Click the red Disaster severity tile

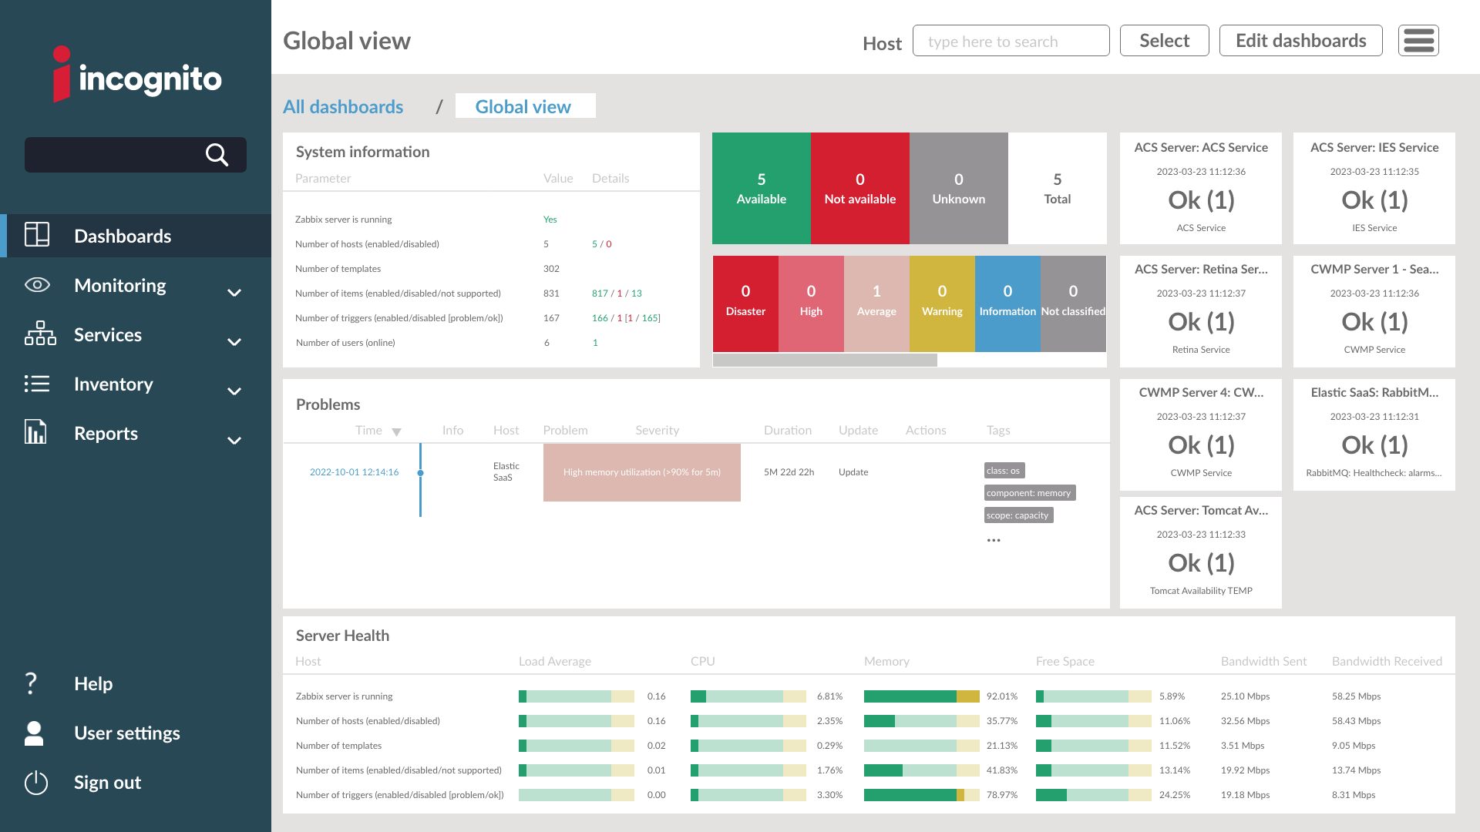745,304
